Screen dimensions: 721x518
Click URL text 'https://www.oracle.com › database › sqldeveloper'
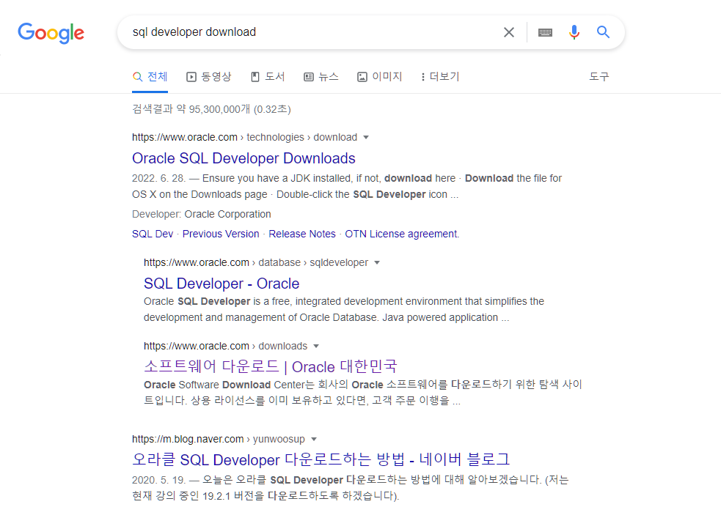(256, 263)
